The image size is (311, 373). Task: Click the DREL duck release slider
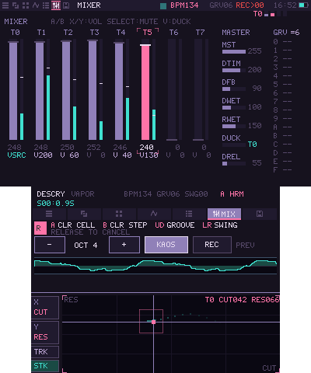pos(234,164)
